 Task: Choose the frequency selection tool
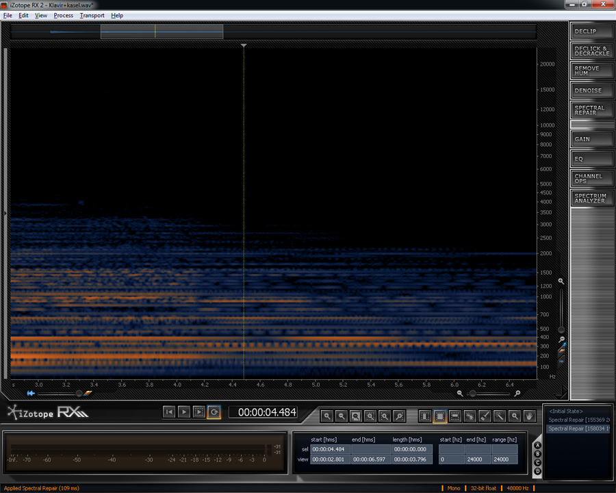454,416
